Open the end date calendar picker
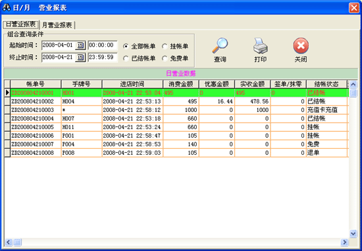This screenshot has width=362, height=251. pos(80,57)
